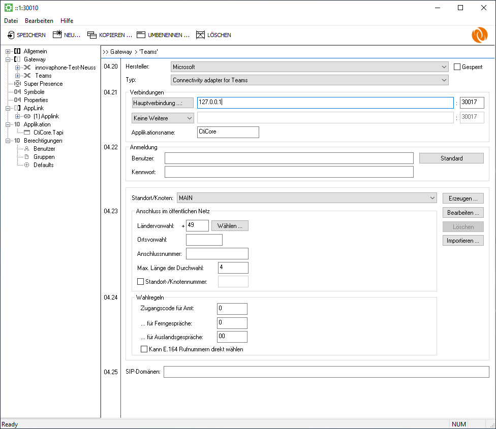Click the Speichern save icon in toolbar
Screen dimensions: 496x429
tap(11, 35)
